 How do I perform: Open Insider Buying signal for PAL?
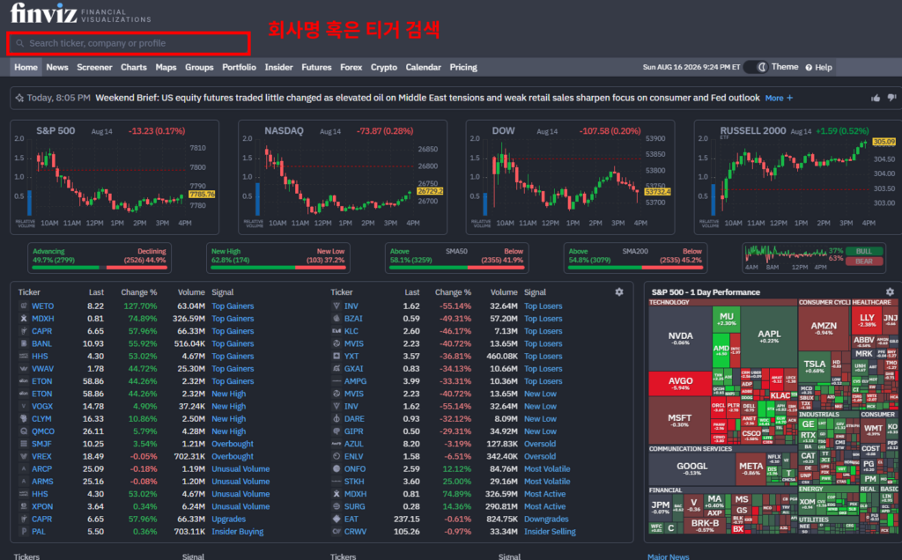point(238,531)
